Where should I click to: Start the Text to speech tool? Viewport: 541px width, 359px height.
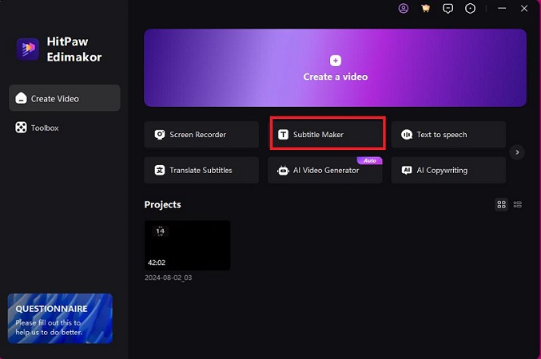[448, 135]
